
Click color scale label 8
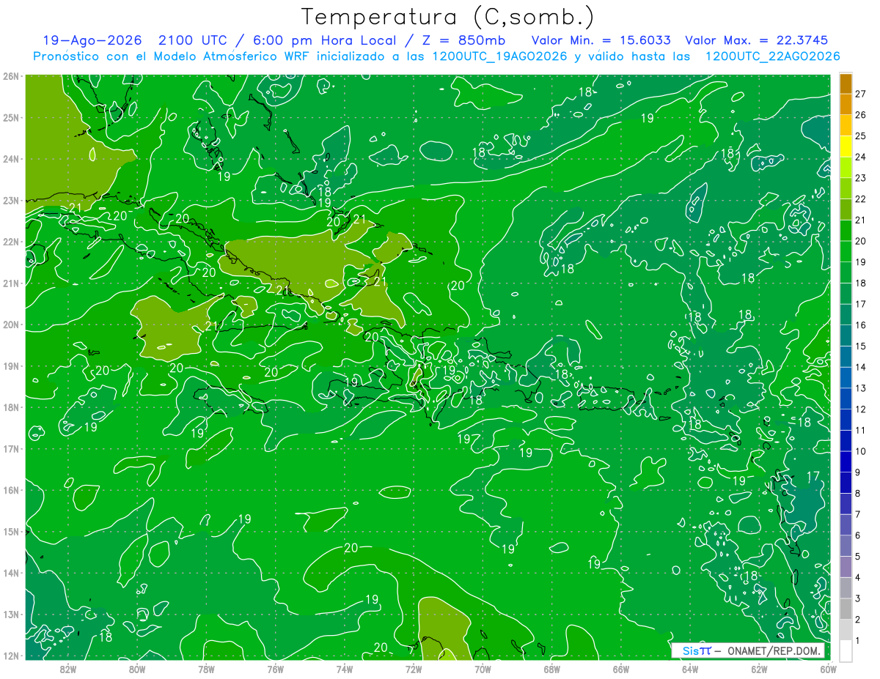[858, 493]
